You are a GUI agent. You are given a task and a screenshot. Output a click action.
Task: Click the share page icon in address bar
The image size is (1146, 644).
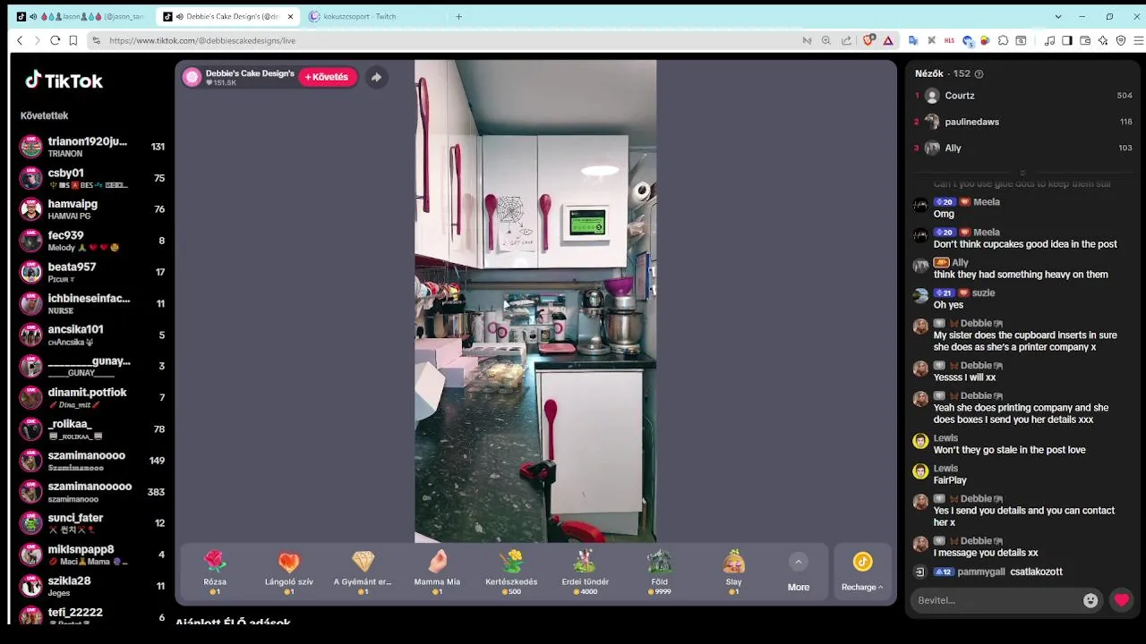point(846,40)
